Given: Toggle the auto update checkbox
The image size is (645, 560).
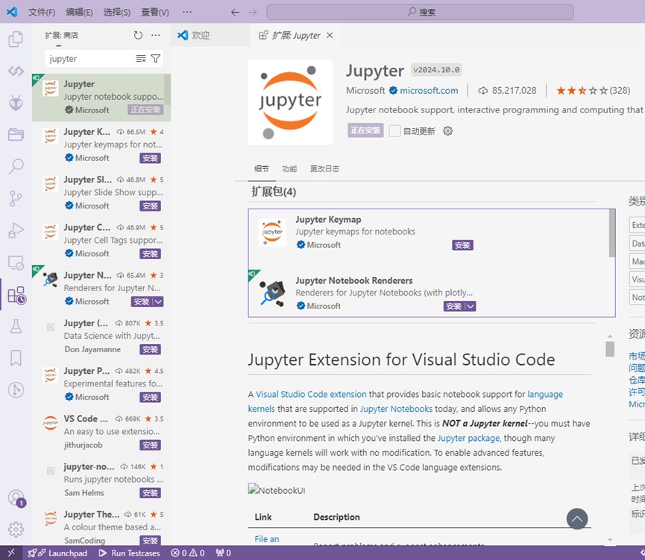Looking at the screenshot, I should point(395,131).
